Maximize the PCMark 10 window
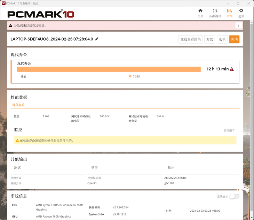The image size is (254, 220). point(238,3)
